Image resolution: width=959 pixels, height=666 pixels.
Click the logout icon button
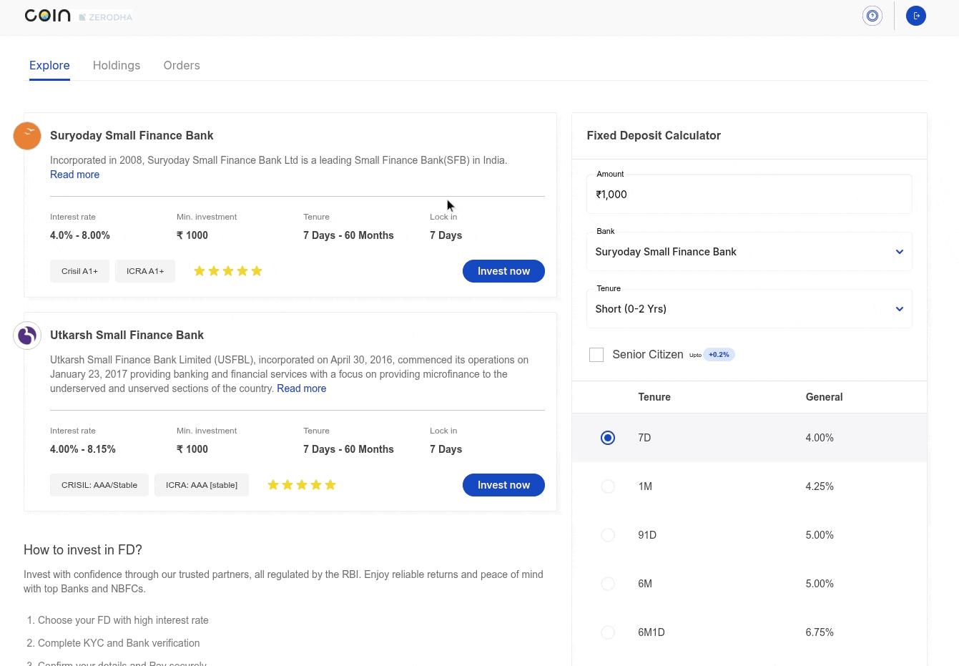tap(916, 16)
